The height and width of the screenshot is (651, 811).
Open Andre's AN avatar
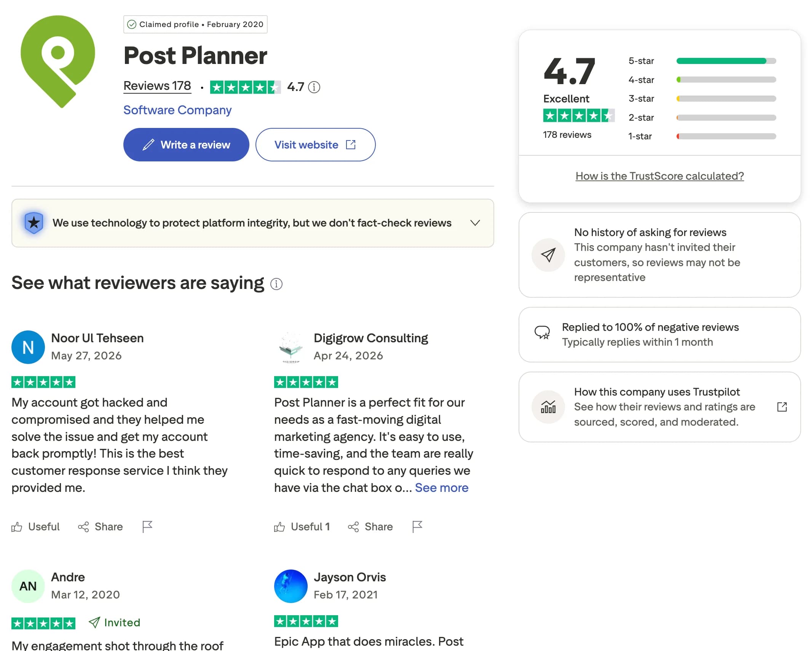(x=28, y=586)
